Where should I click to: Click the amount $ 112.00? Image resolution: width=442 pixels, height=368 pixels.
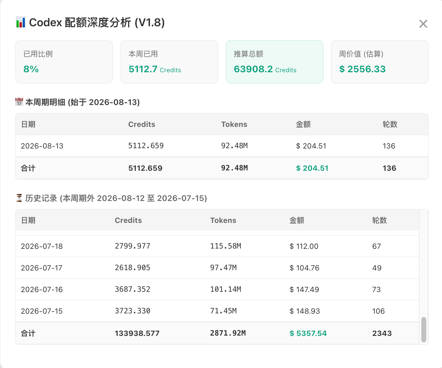304,246
